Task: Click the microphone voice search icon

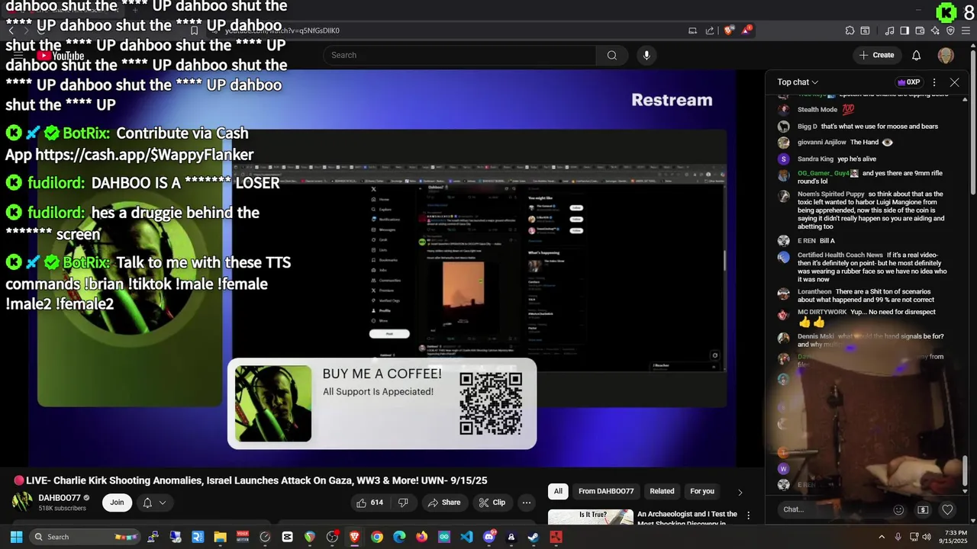Action: [646, 55]
